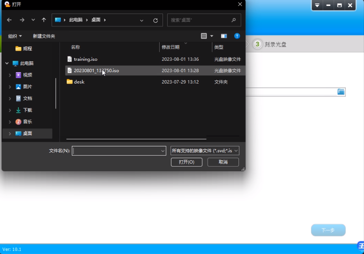Close the 打开 dialog
This screenshot has height=254, width=364.
tap(240, 5)
